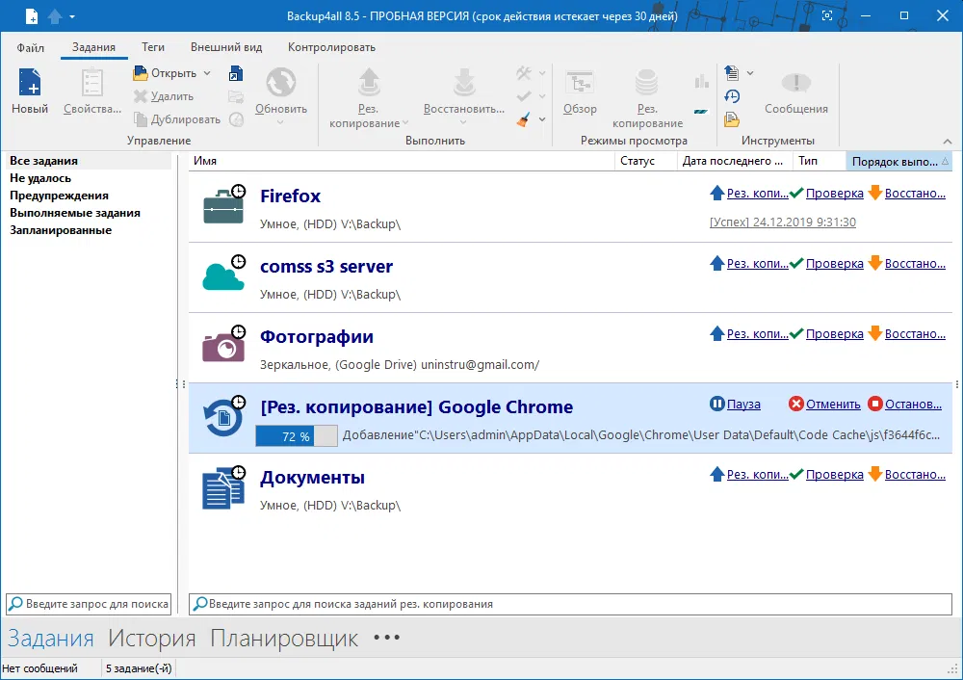Click the Рез. копирование upload icon in ribbon
Viewport: 963px width, 680px height.
[x=369, y=82]
